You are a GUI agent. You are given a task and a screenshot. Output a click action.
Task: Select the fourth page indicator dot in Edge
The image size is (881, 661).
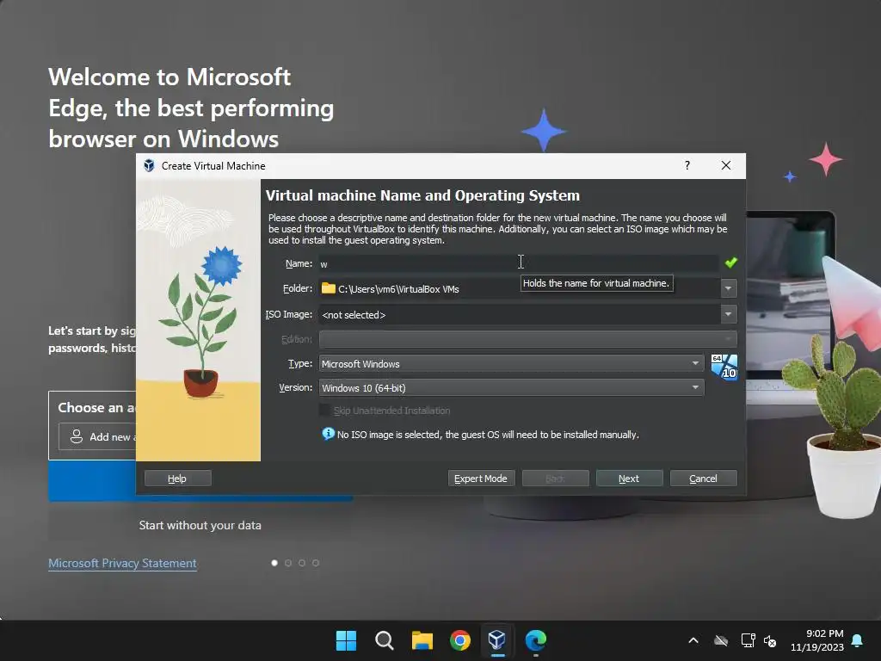pyautogui.click(x=316, y=563)
